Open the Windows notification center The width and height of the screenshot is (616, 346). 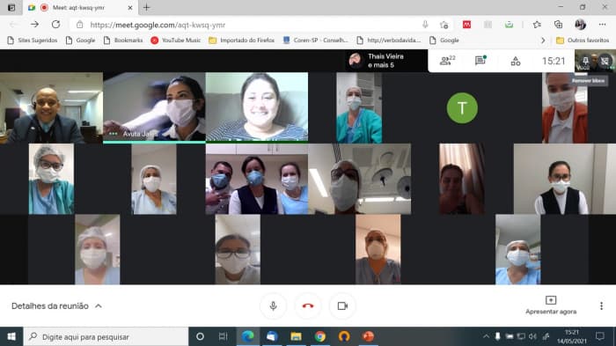click(x=599, y=336)
